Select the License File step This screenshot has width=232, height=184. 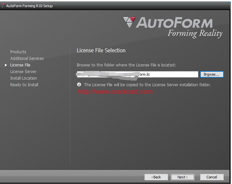[x=20, y=65]
